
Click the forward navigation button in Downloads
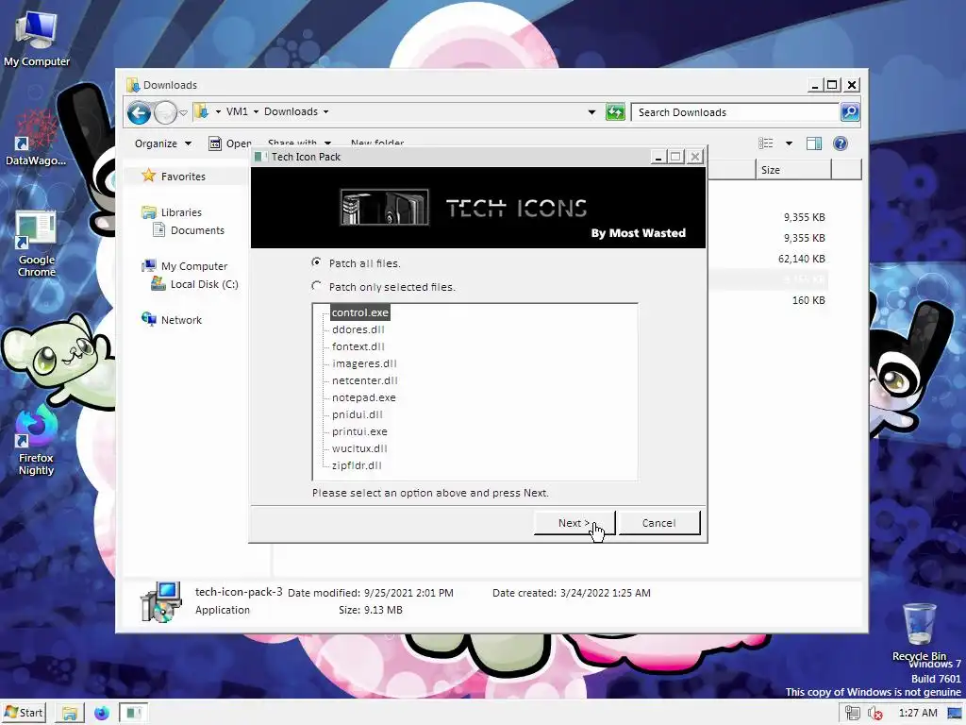[165, 112]
